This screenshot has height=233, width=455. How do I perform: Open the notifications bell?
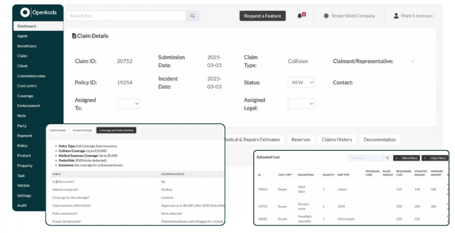300,16
